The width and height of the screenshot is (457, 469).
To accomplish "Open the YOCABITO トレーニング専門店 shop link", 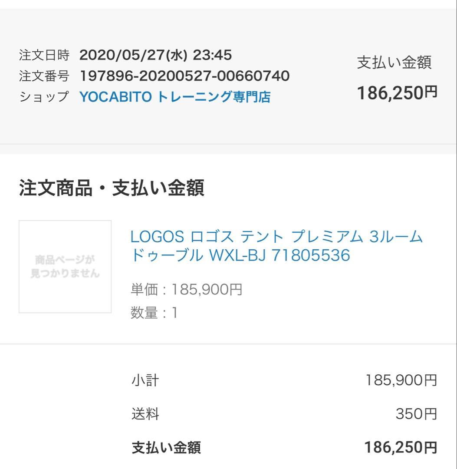I will 175,97.
